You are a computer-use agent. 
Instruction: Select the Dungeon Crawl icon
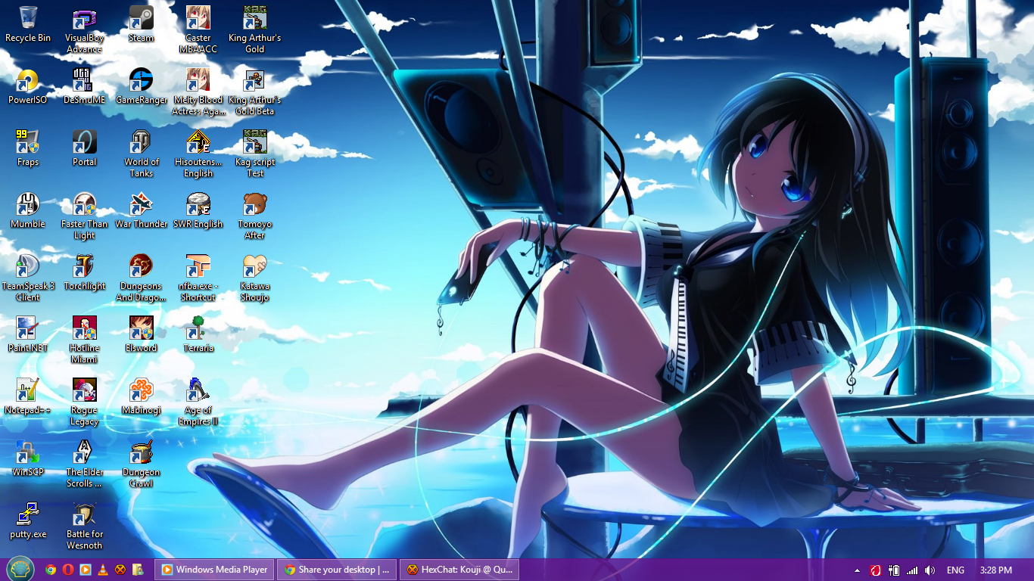pos(141,463)
